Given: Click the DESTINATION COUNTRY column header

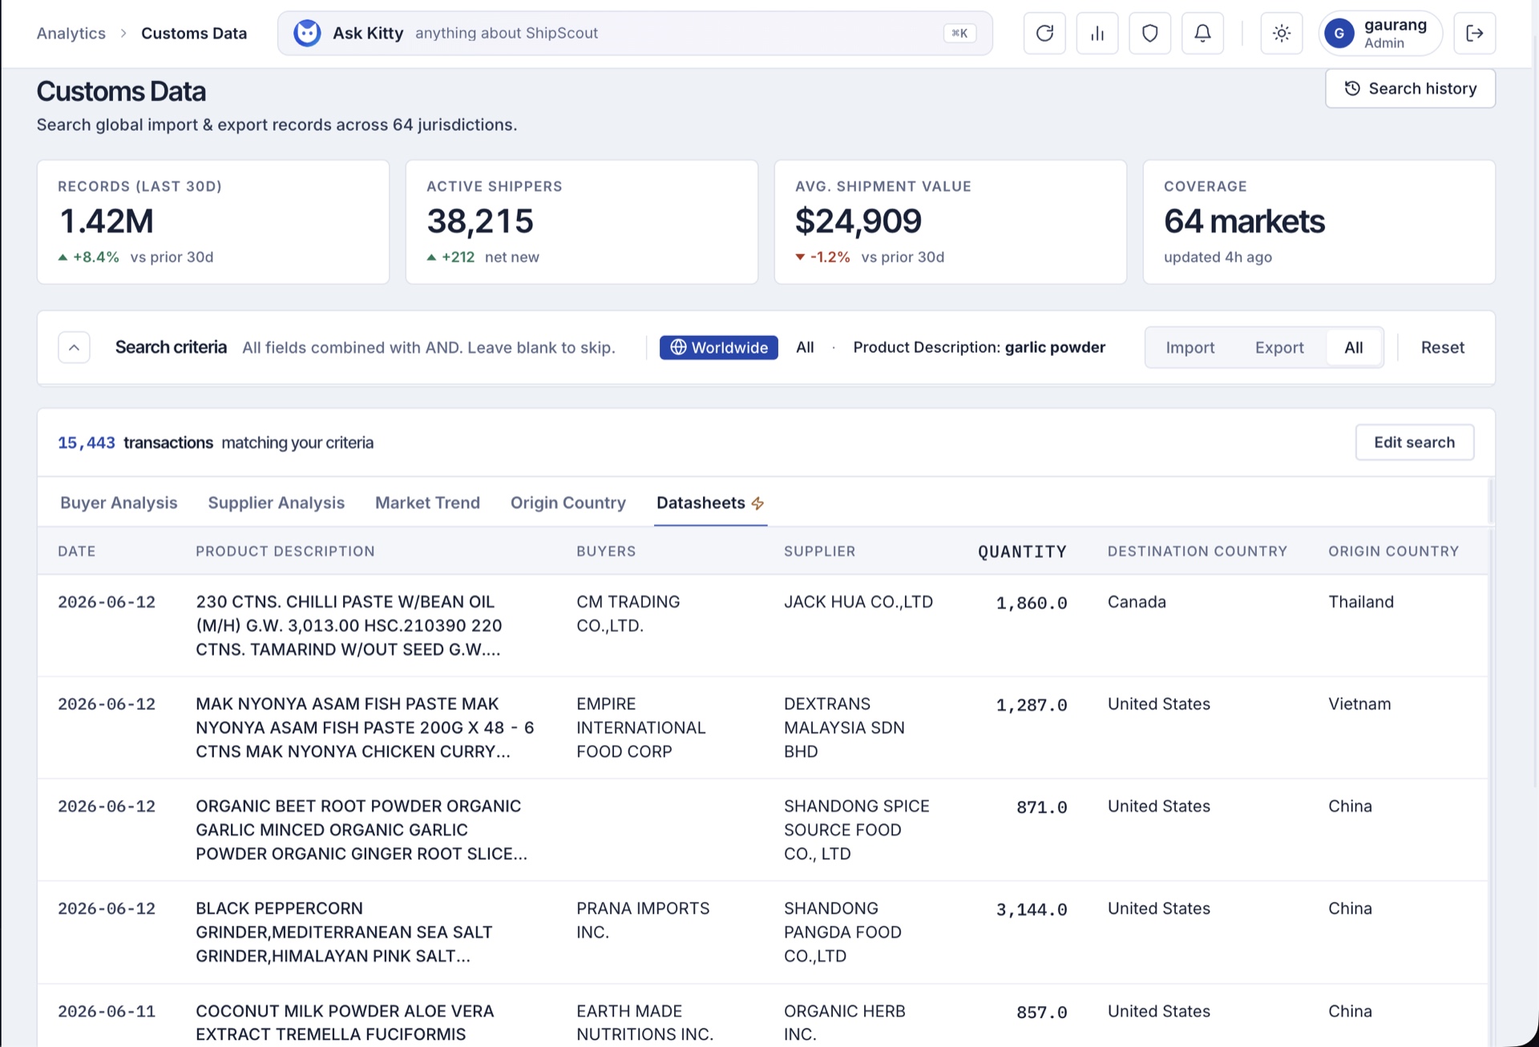Looking at the screenshot, I should (1197, 552).
